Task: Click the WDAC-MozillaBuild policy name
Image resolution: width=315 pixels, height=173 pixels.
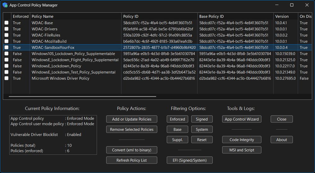Action: [x=49, y=41]
